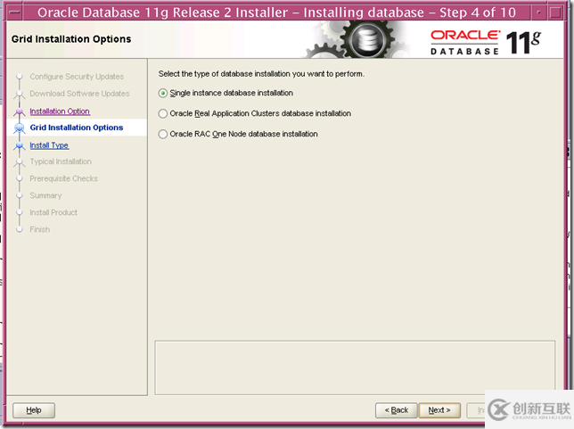
Task: Click the Next button
Action: tap(439, 410)
